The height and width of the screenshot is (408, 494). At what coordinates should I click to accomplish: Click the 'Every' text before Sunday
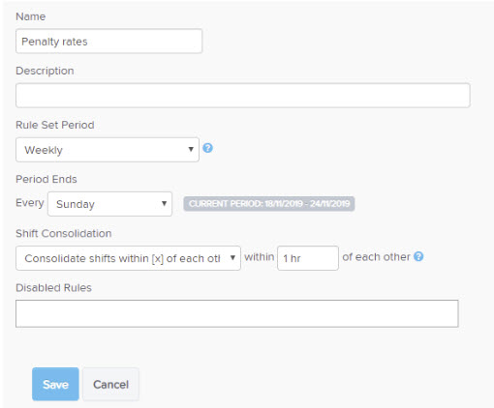click(x=30, y=203)
